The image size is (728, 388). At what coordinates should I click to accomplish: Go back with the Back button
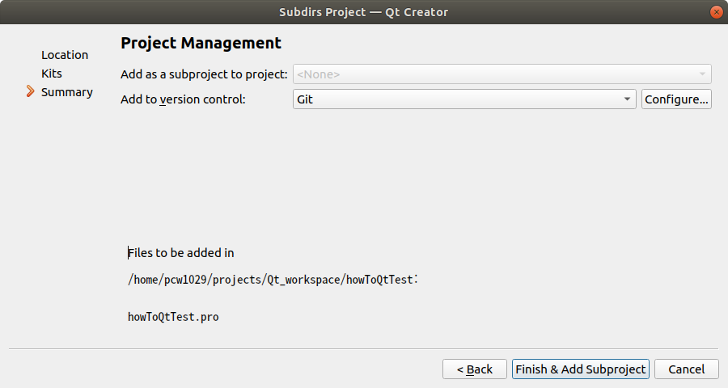[475, 369]
